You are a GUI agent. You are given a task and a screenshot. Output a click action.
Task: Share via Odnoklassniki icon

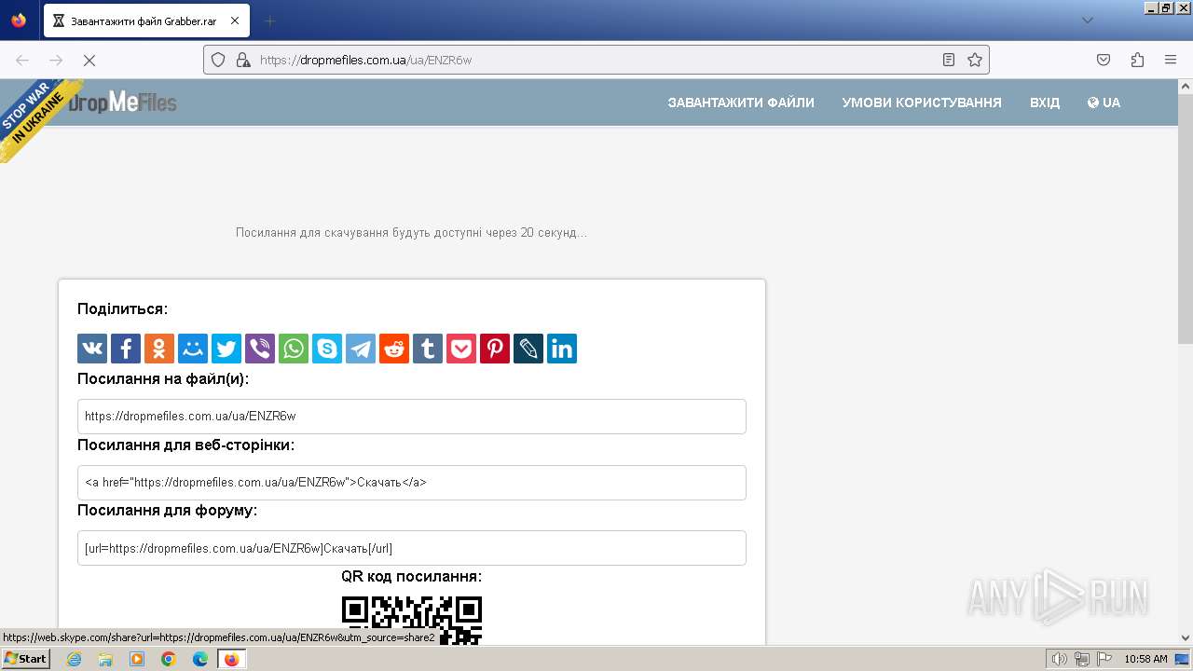[x=159, y=349]
